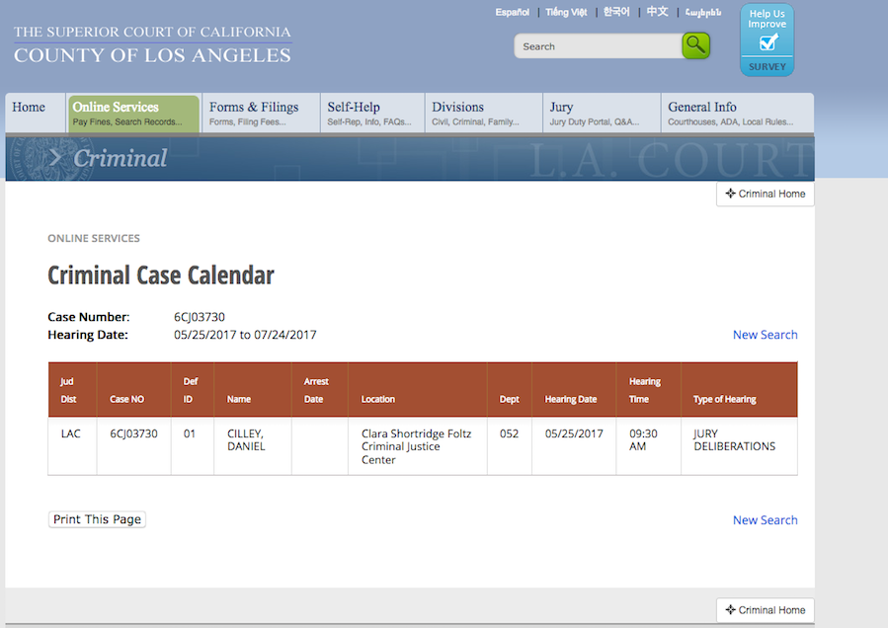The width and height of the screenshot is (888, 628).
Task: Click the green magnifier search icon
Action: pyautogui.click(x=696, y=45)
